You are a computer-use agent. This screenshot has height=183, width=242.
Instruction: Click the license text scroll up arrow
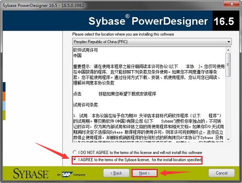click(228, 50)
